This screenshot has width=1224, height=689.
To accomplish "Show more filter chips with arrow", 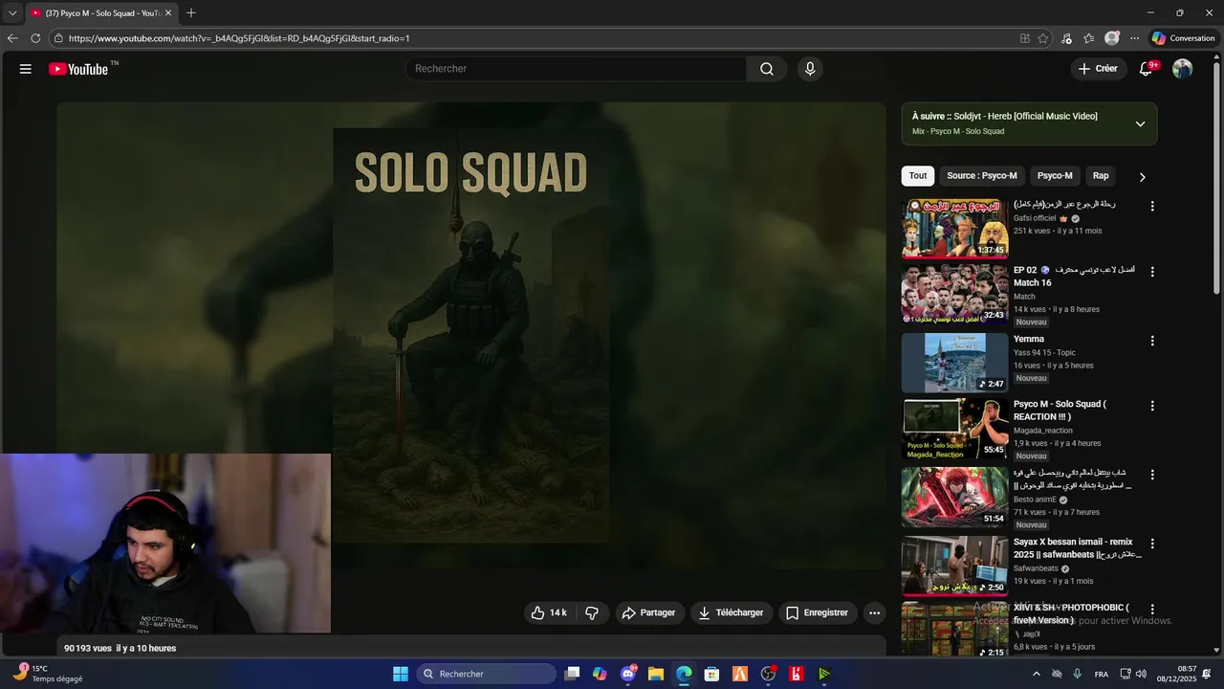I will click(x=1142, y=176).
